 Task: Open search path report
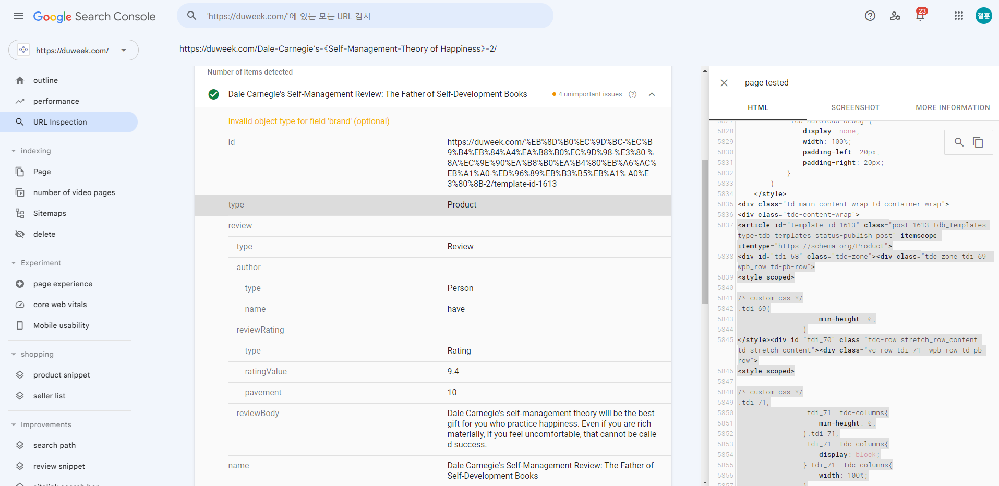(x=69, y=445)
